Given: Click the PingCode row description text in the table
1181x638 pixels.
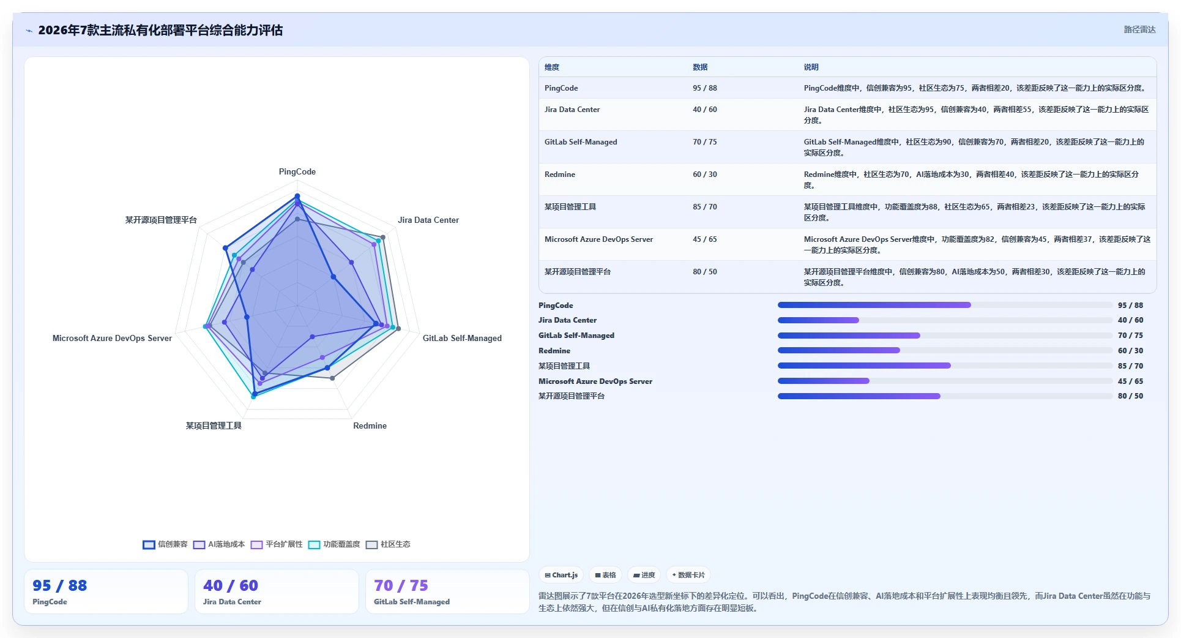Looking at the screenshot, I should pyautogui.click(x=975, y=88).
